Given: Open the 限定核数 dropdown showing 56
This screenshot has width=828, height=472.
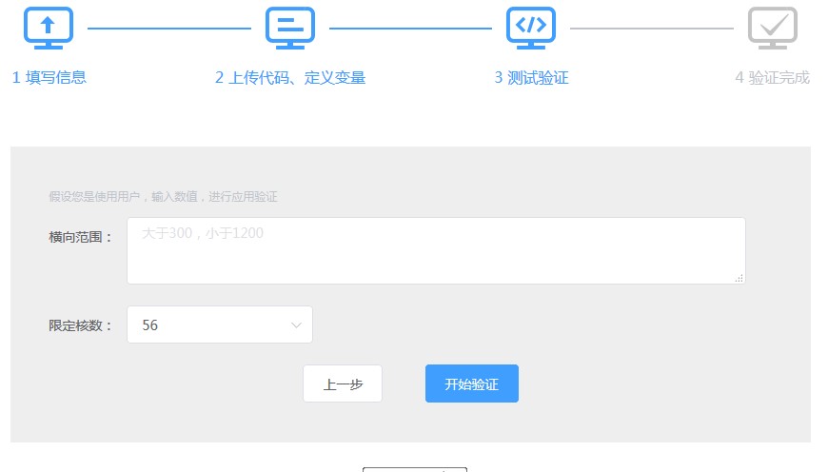Looking at the screenshot, I should (219, 324).
